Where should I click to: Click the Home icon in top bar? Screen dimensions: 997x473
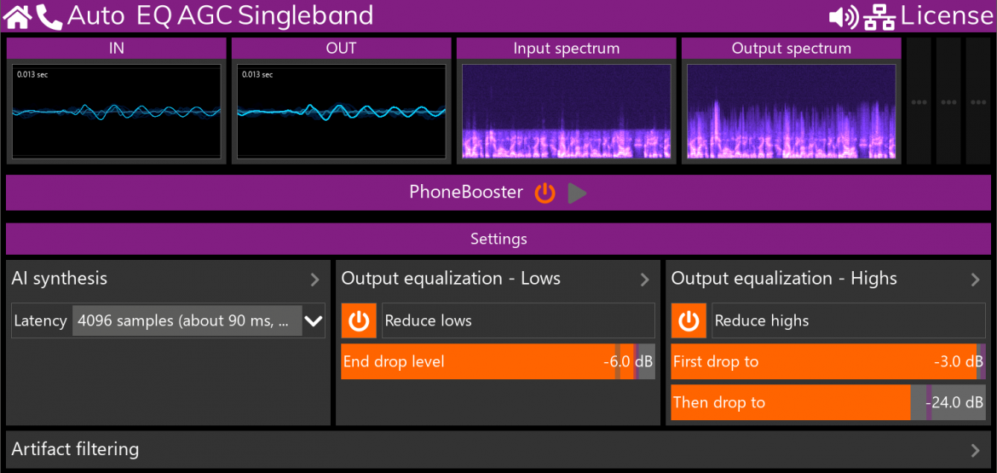[18, 15]
